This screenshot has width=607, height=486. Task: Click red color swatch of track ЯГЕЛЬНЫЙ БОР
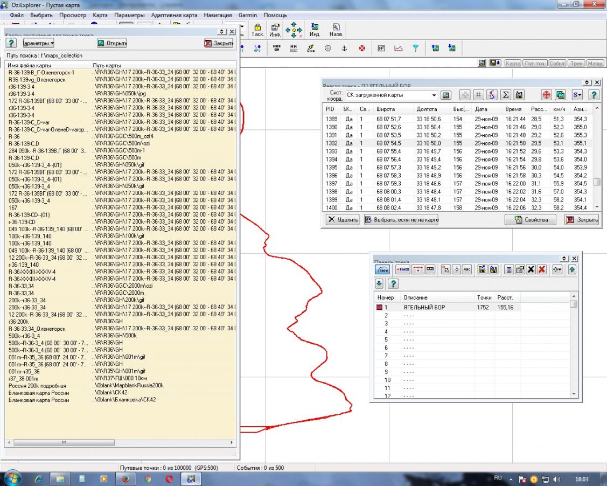click(x=379, y=307)
